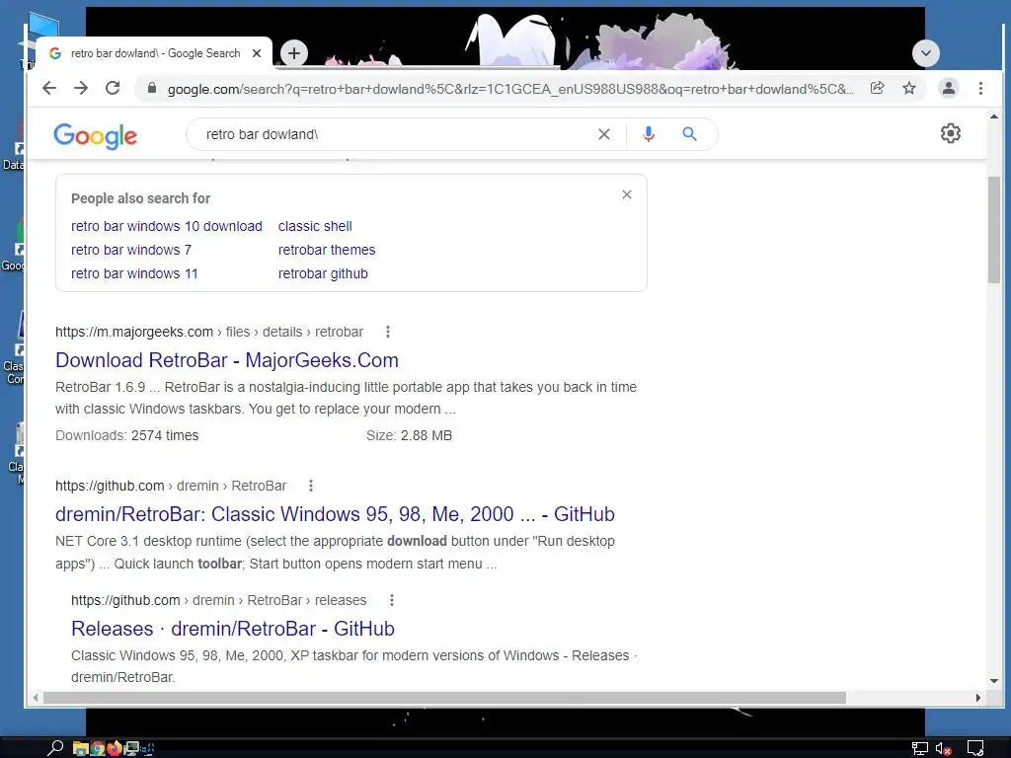Click vertical scrollbar down arrow
This screenshot has width=1011, height=758.
[x=993, y=681]
